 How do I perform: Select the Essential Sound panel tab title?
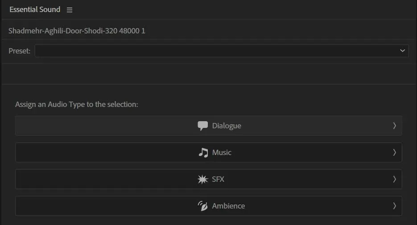coord(35,9)
